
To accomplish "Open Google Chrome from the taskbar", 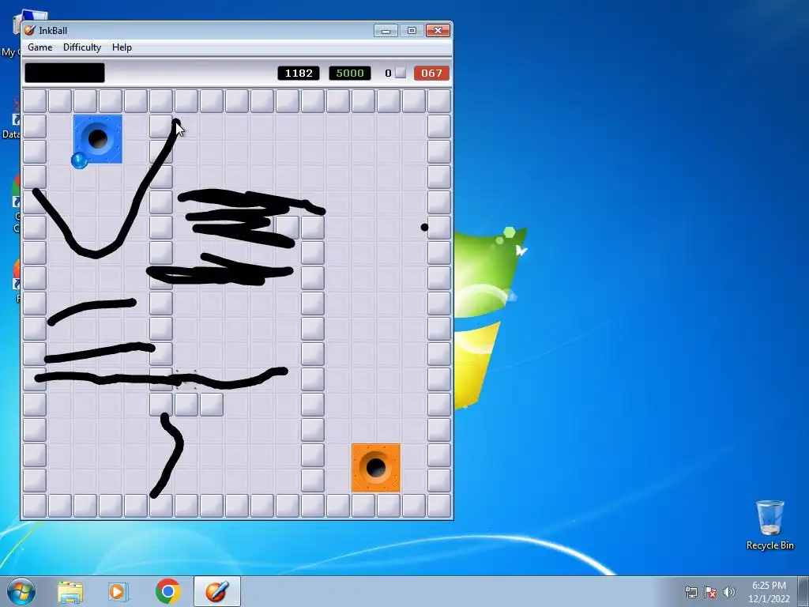I will pos(167,591).
